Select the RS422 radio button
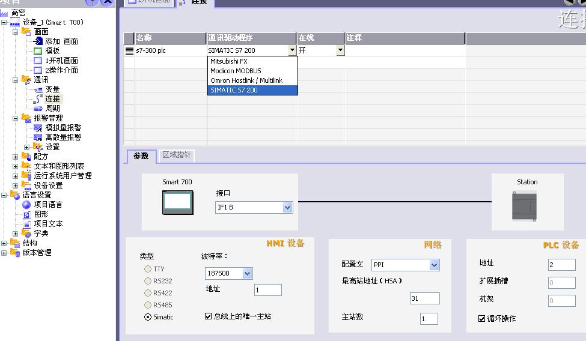Image resolution: width=586 pixels, height=341 pixels. [x=148, y=293]
